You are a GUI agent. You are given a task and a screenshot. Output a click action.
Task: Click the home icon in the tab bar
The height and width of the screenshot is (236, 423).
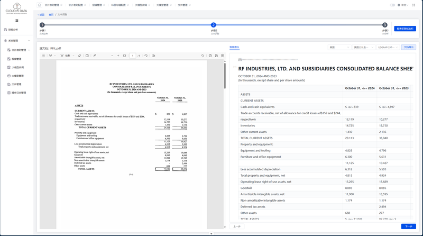tap(40, 5)
